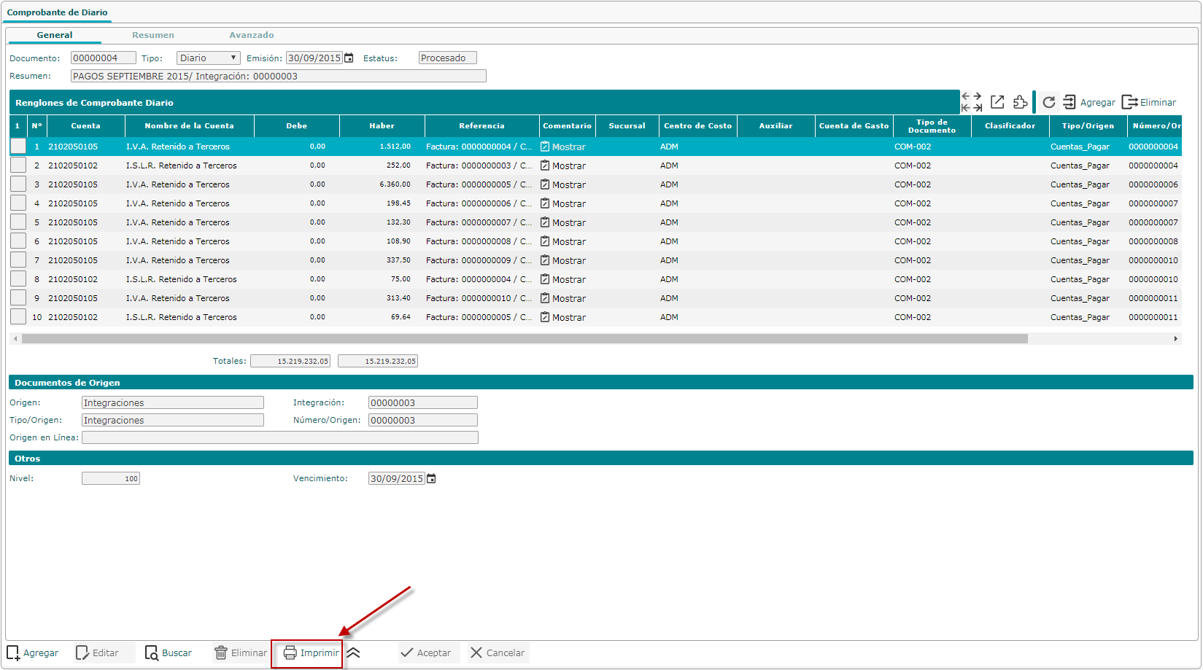
Task: Click the right arrow of the horizontal scrollbar
Action: click(x=1175, y=339)
